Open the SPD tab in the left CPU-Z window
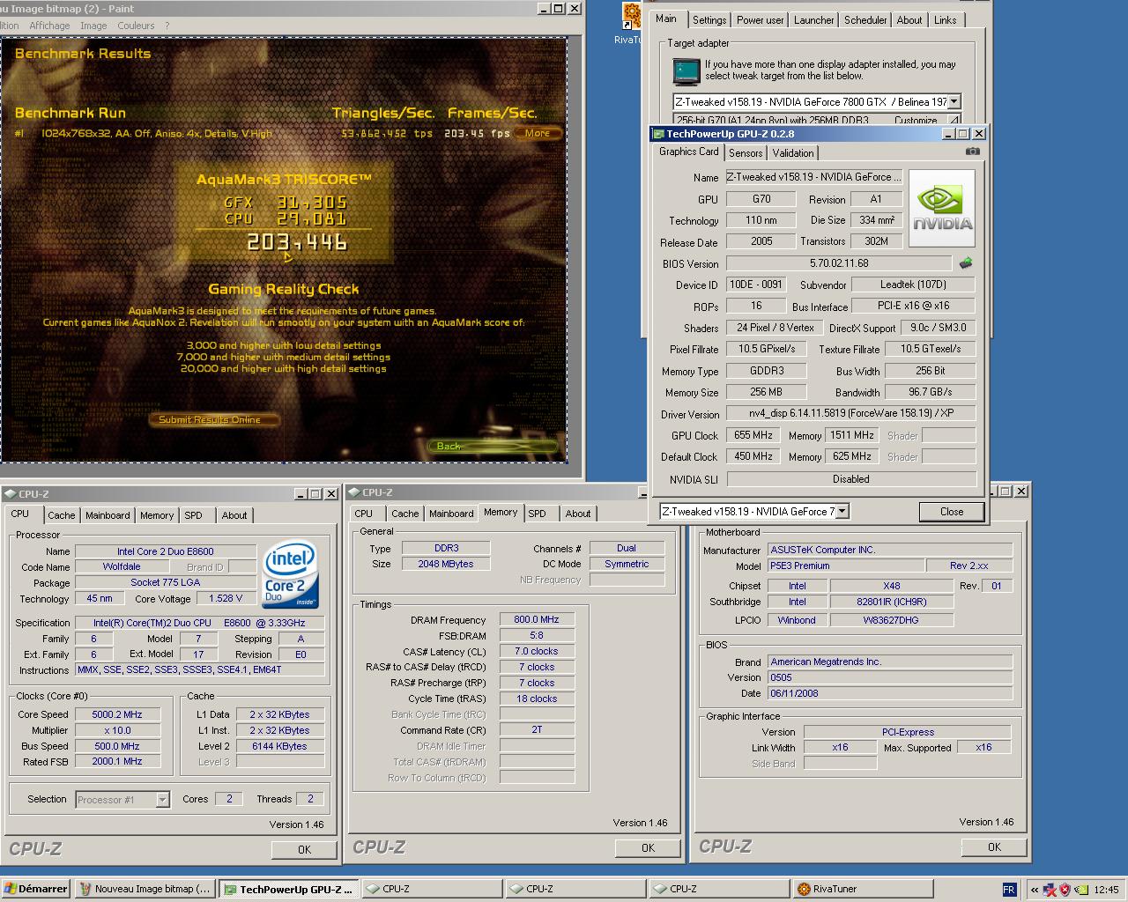The image size is (1128, 902). point(193,515)
